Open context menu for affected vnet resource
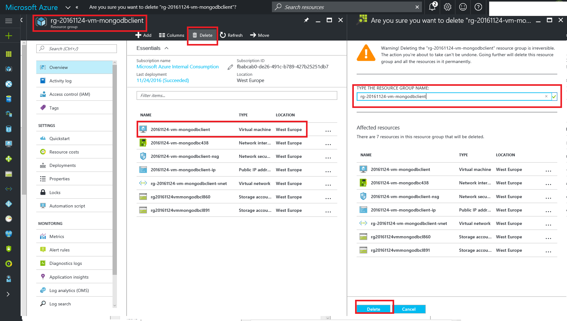The image size is (567, 321). coord(548,225)
